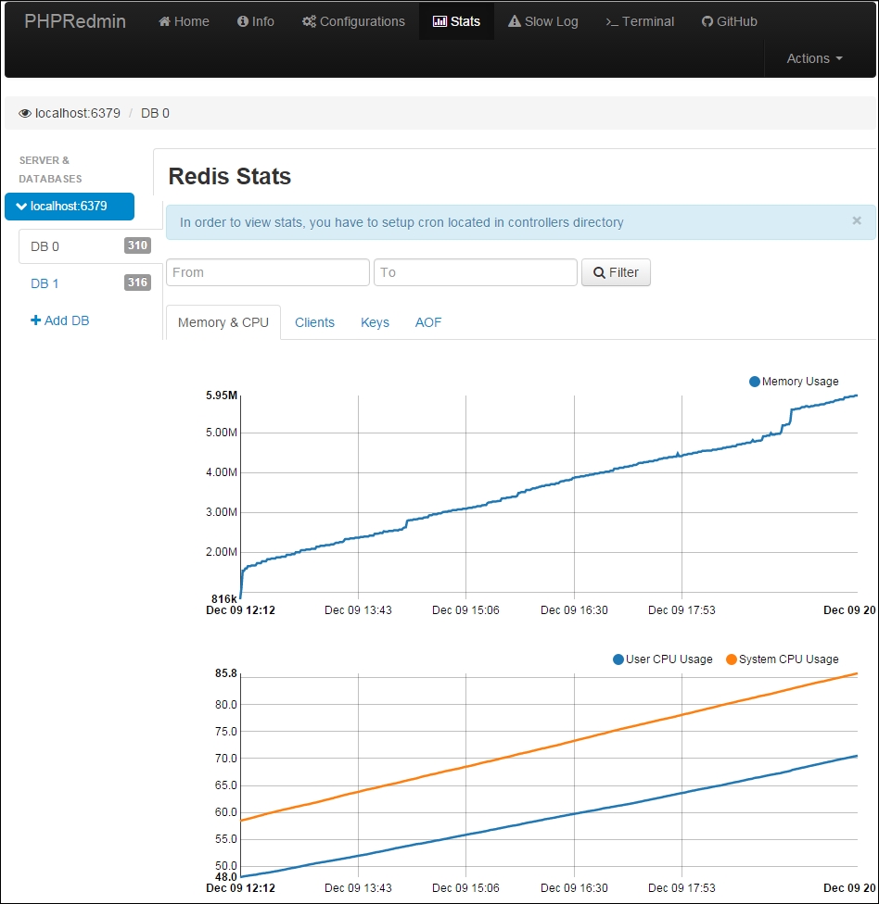
Task: Open the Keys tab
Action: 375,322
